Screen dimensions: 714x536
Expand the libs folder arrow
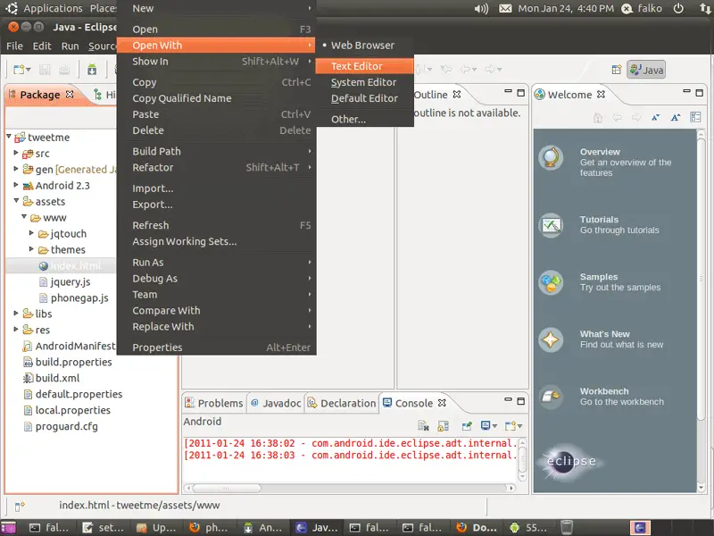(x=16, y=314)
